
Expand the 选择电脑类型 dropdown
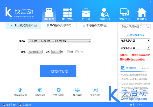(135, 41)
